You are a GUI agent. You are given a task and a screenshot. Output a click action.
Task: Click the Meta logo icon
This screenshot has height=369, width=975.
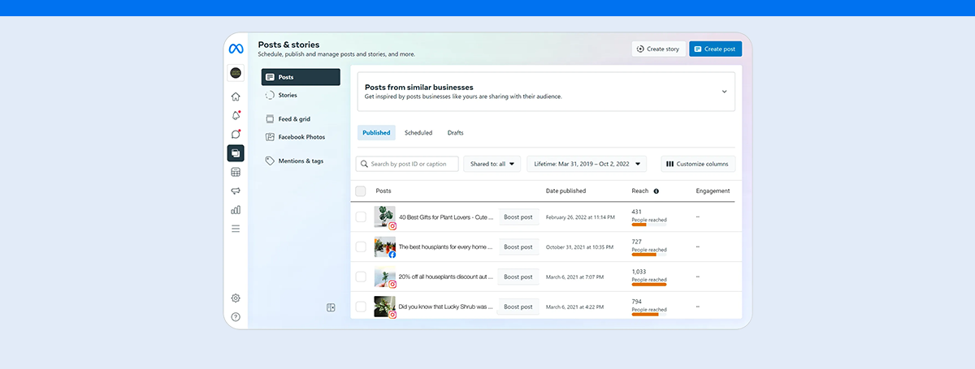236,49
